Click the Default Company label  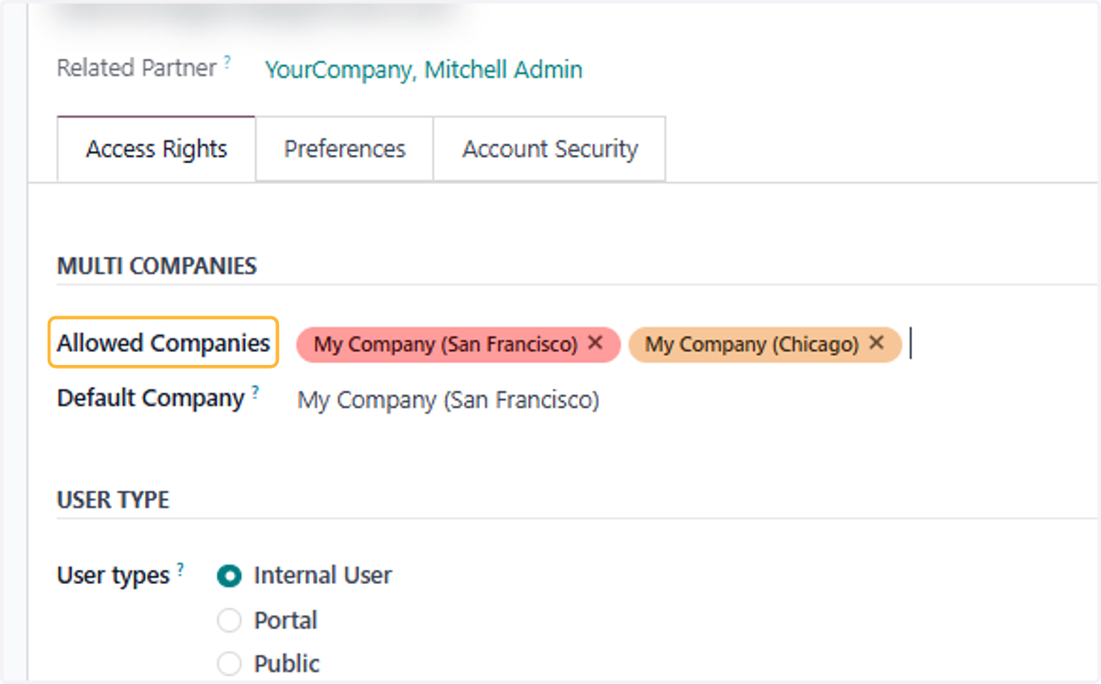[x=150, y=399]
